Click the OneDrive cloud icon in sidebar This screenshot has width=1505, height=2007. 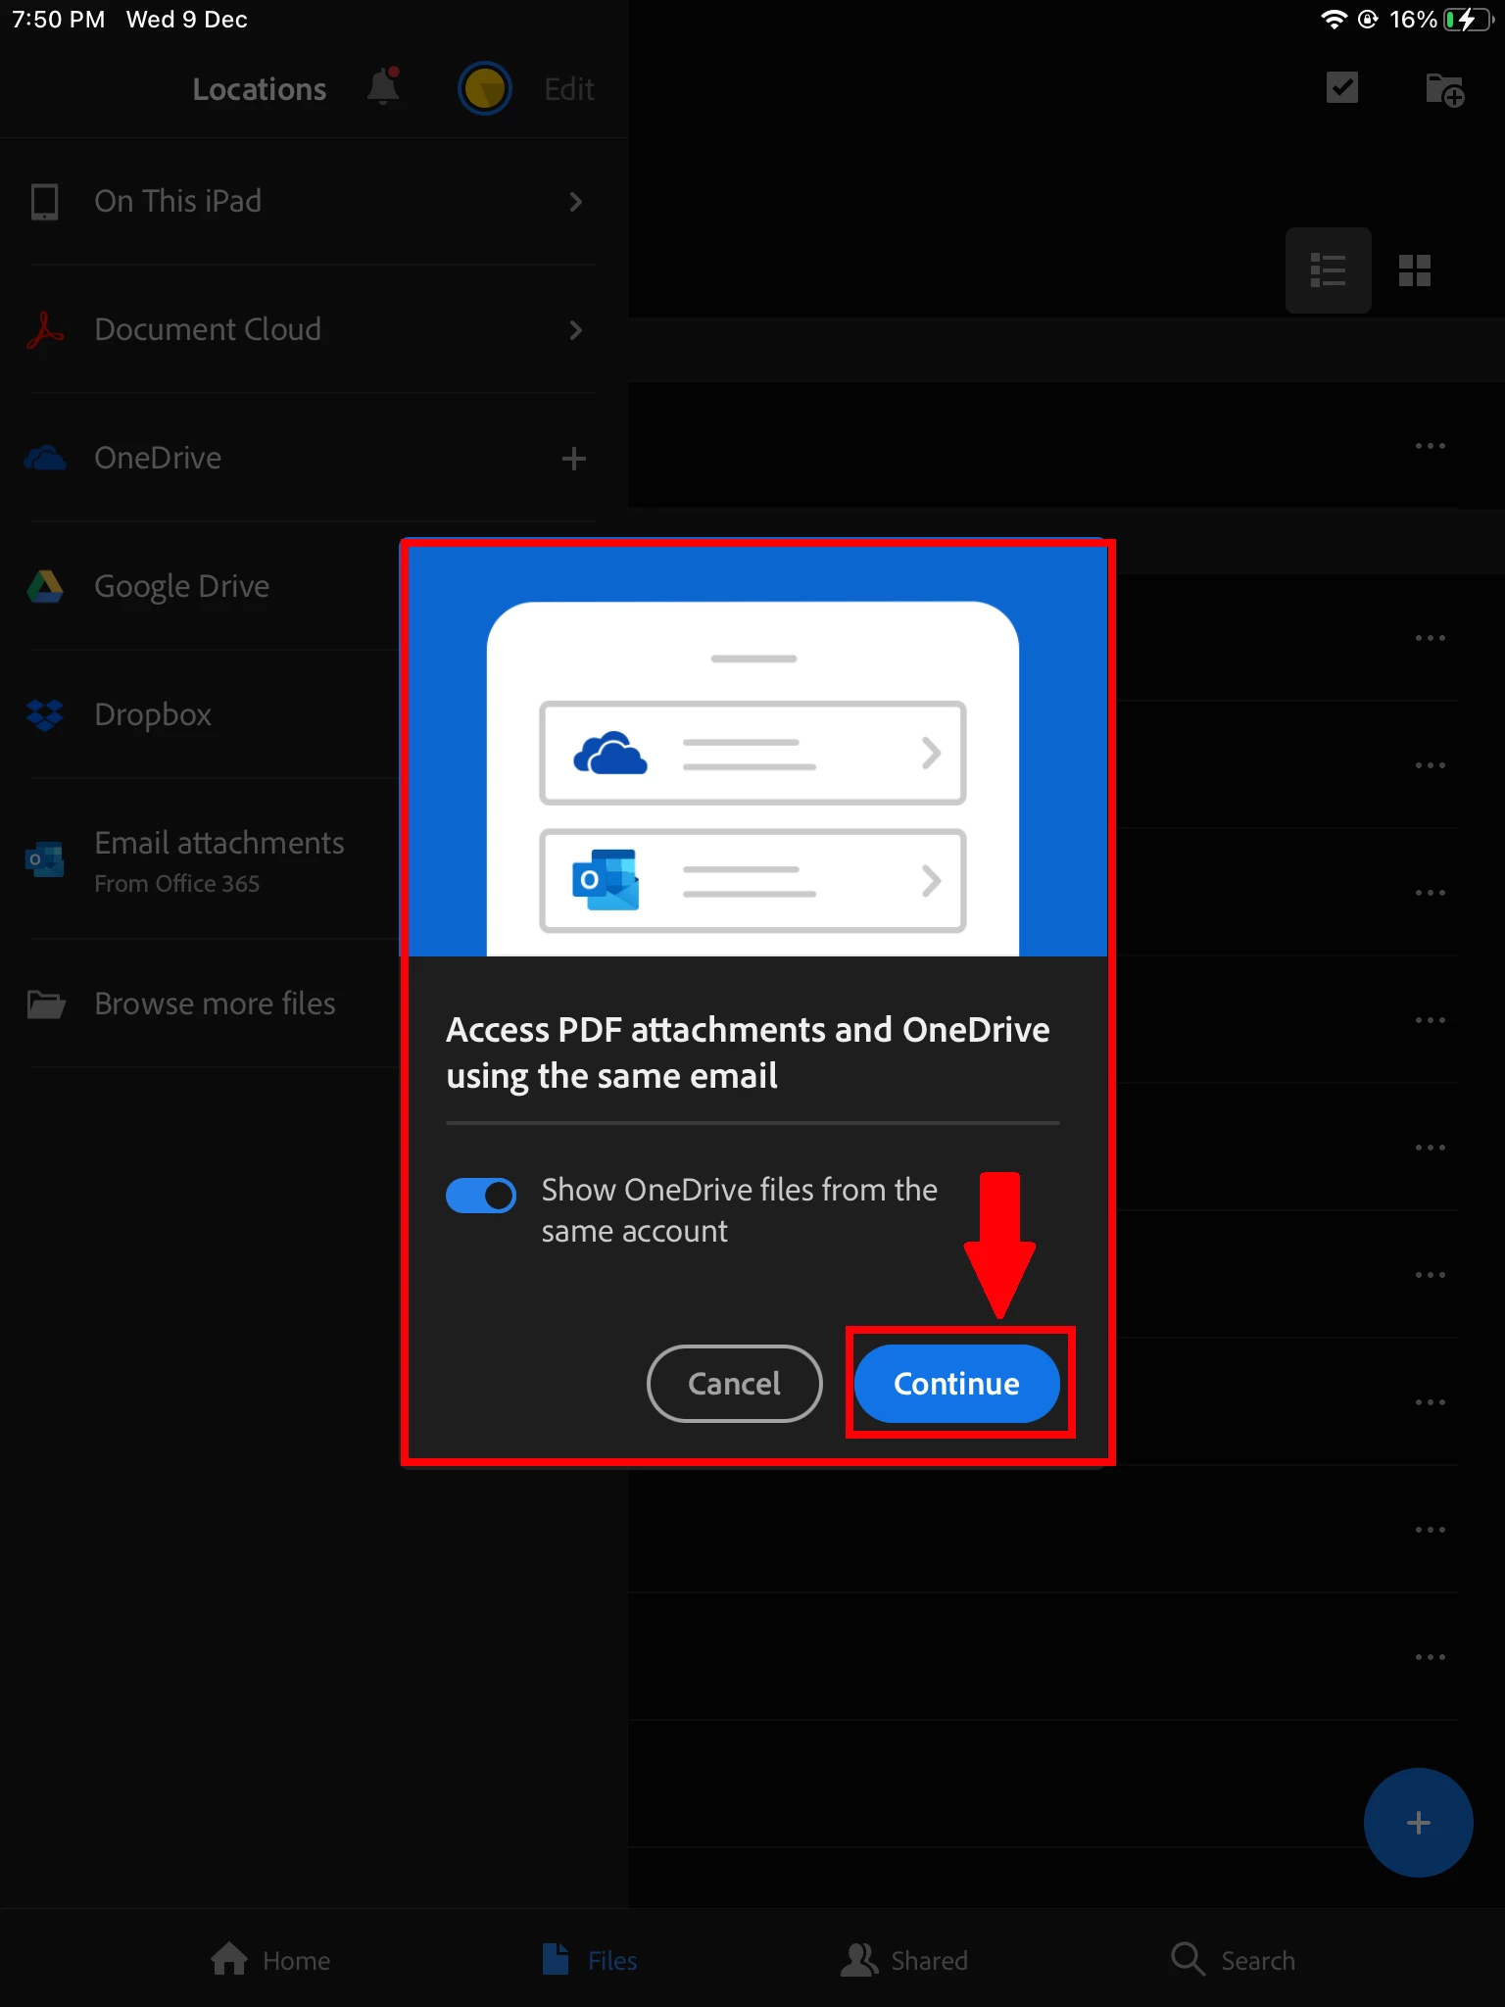tap(45, 458)
